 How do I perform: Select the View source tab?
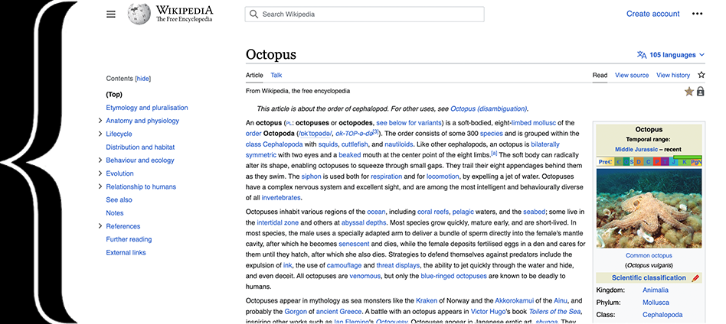[632, 76]
